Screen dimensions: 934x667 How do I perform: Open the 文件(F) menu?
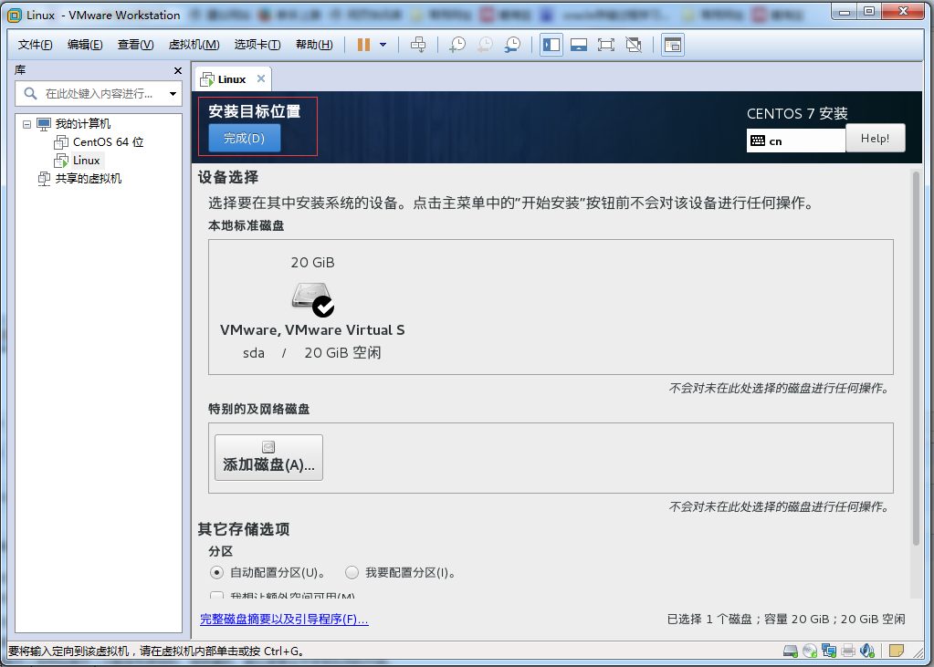(35, 45)
